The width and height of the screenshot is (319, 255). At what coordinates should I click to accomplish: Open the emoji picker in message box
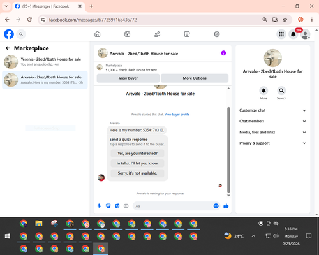tap(216, 206)
